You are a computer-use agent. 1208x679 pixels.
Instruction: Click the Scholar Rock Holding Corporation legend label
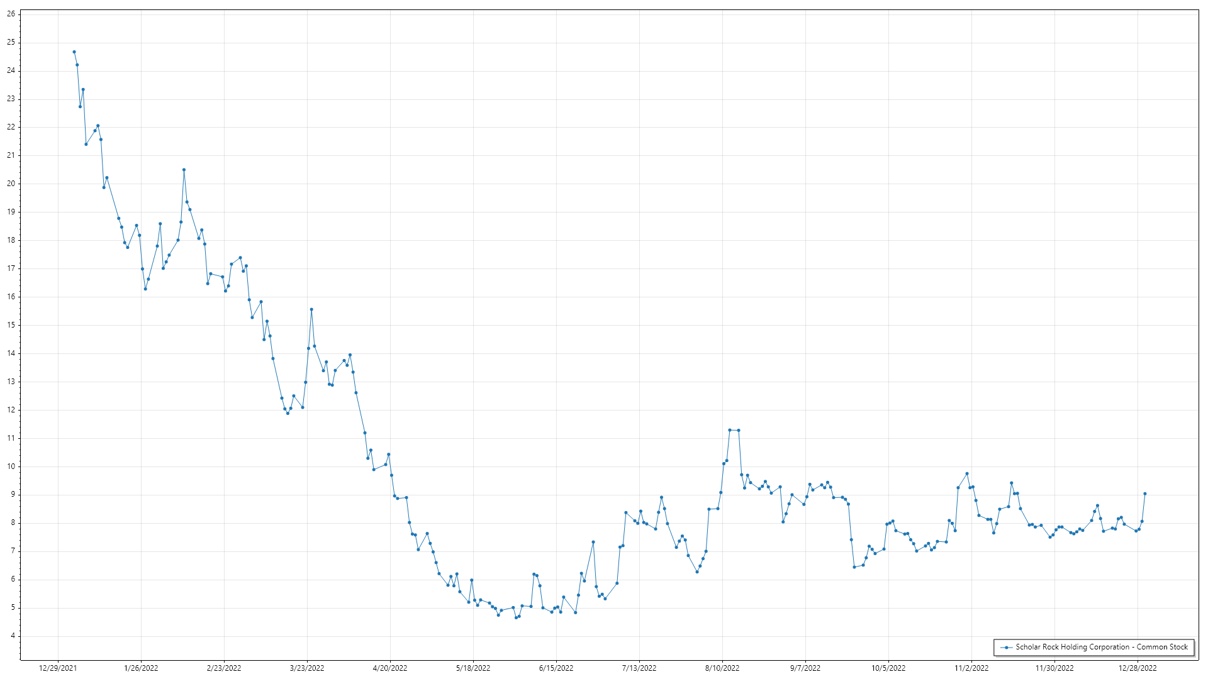pyautogui.click(x=1102, y=647)
